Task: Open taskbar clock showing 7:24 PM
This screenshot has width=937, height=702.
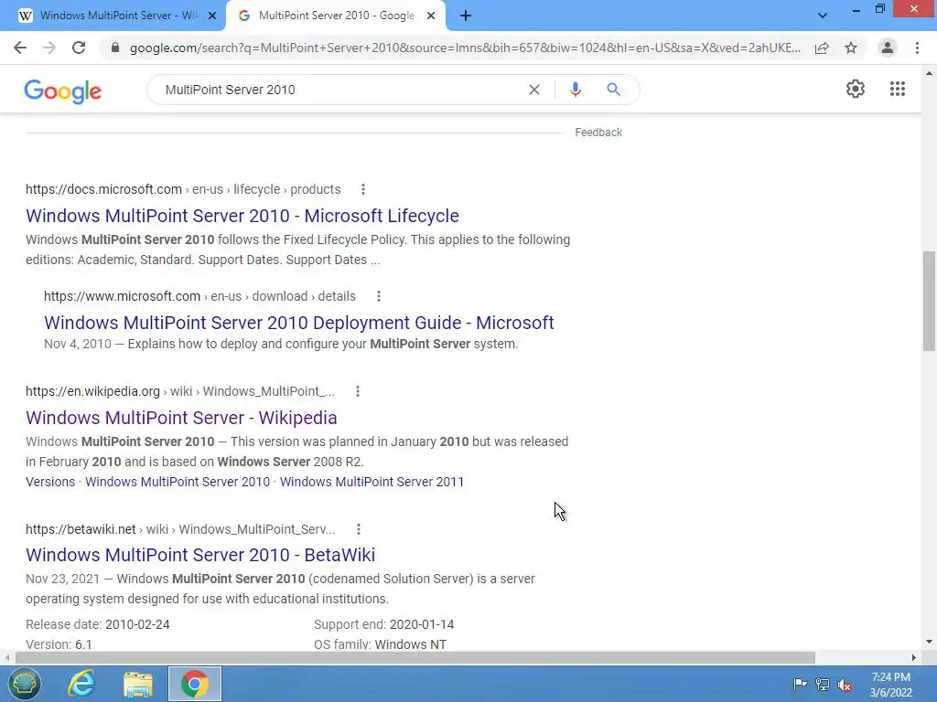Action: pos(891,685)
